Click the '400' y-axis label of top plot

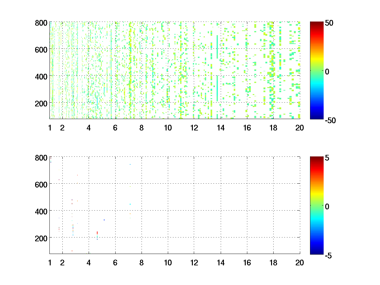(x=41, y=76)
